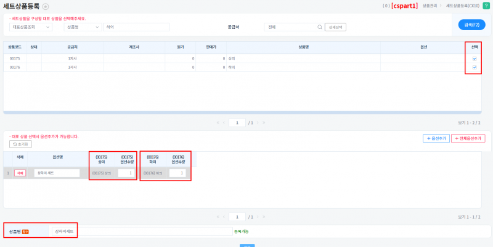493x247 pixels.
Task: Click the page number box of the option list
Action: (x=237, y=217)
